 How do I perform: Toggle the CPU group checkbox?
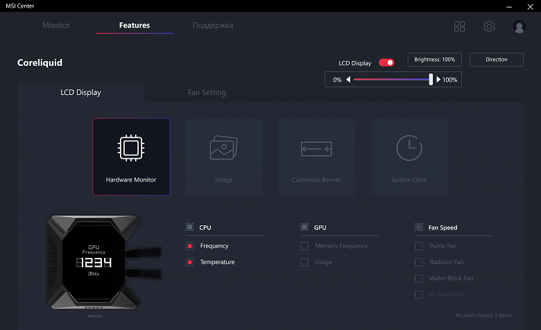[190, 227]
